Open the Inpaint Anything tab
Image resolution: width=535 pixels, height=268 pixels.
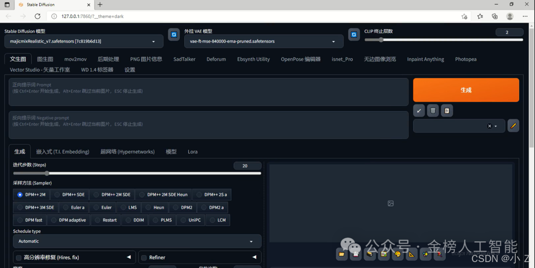pyautogui.click(x=426, y=59)
